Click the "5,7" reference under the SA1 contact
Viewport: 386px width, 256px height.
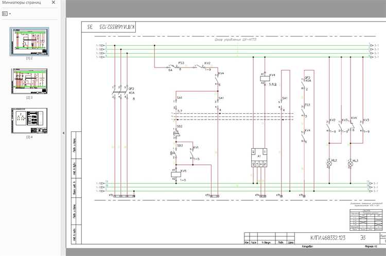180,111
